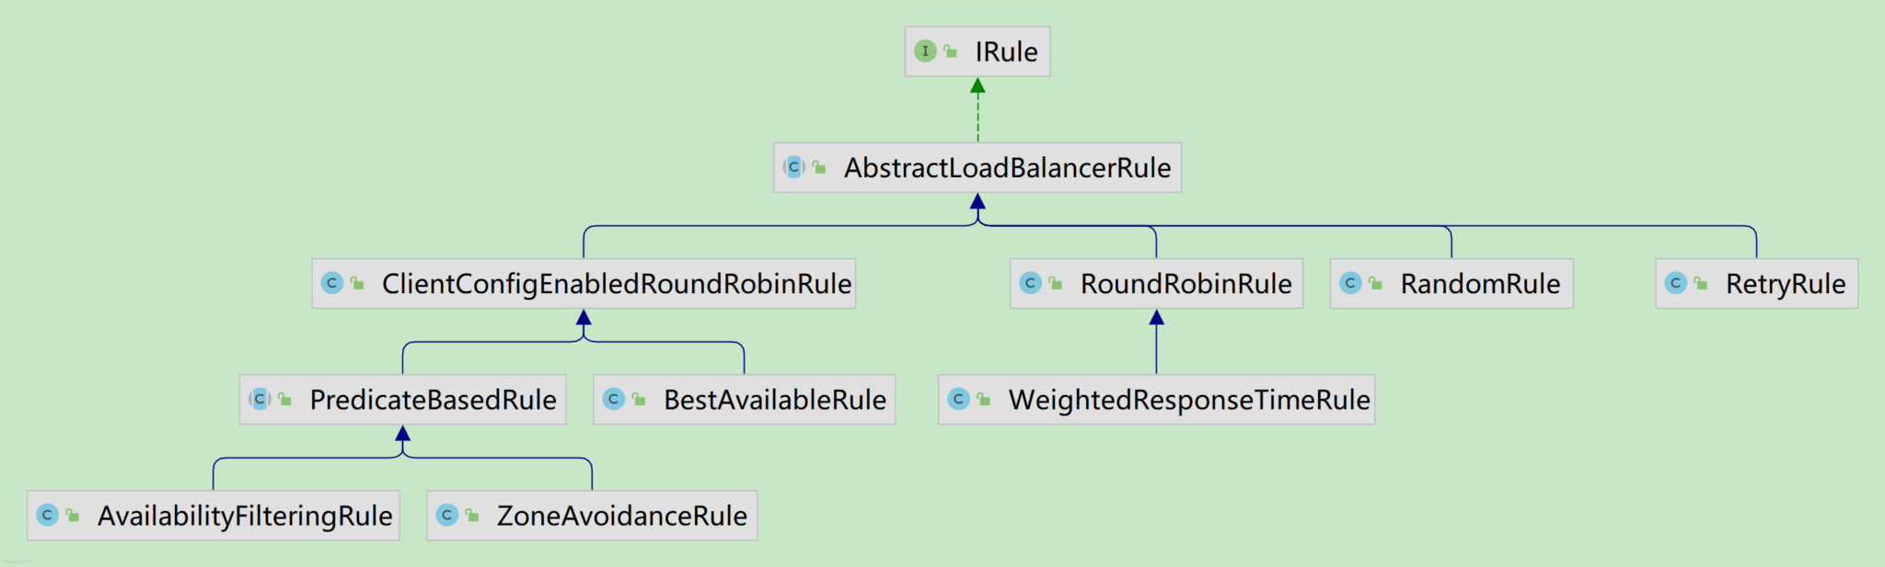1885x567 pixels.
Task: Click the abstract class icon of PredicateBasedRule
Action: [x=260, y=399]
